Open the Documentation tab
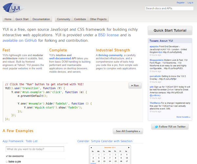The height and width of the screenshot is (164, 197). click(x=41, y=19)
